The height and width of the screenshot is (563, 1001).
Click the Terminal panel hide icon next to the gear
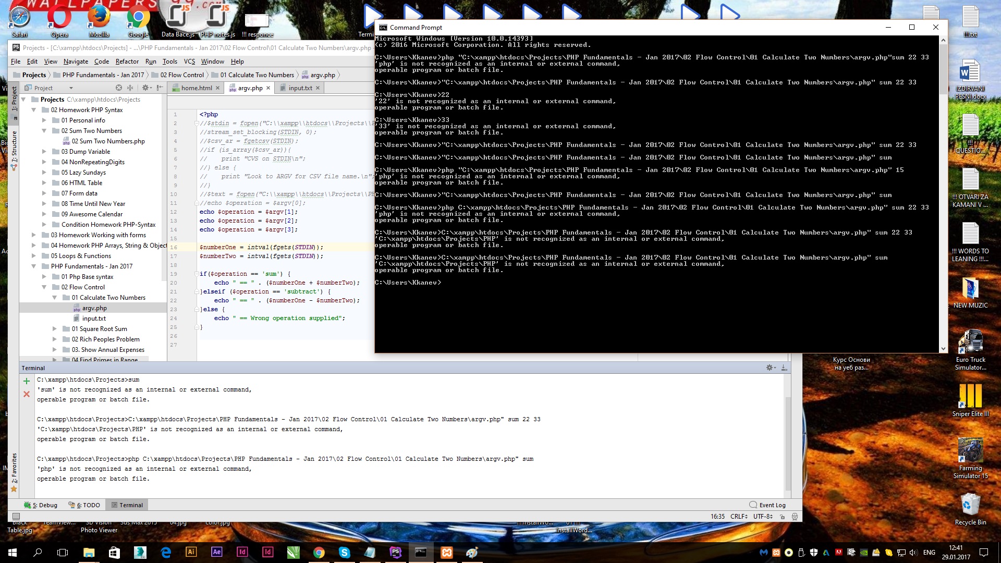click(x=784, y=368)
